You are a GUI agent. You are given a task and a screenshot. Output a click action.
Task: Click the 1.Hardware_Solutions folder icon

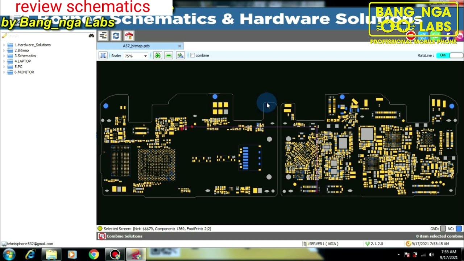[x=11, y=45]
